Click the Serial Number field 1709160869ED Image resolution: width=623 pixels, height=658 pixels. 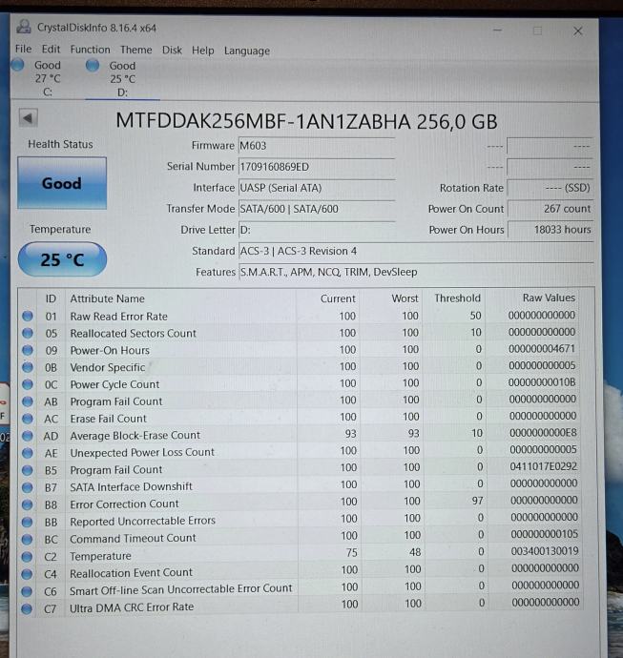[317, 167]
